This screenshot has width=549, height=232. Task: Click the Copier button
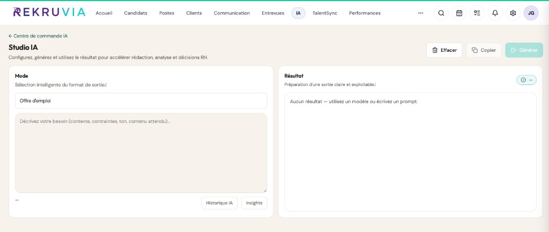click(x=484, y=50)
